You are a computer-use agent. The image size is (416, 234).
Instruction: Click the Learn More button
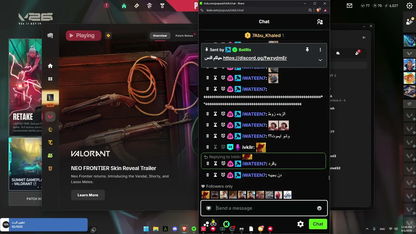point(88,195)
